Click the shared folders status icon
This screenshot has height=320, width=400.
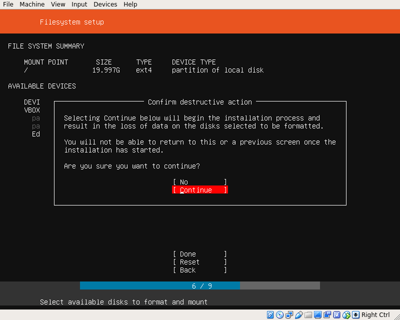click(308, 315)
